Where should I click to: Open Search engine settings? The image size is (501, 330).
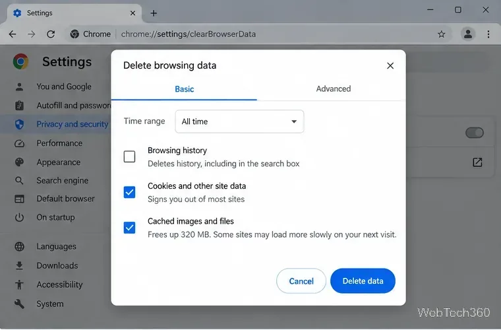pyautogui.click(x=63, y=180)
